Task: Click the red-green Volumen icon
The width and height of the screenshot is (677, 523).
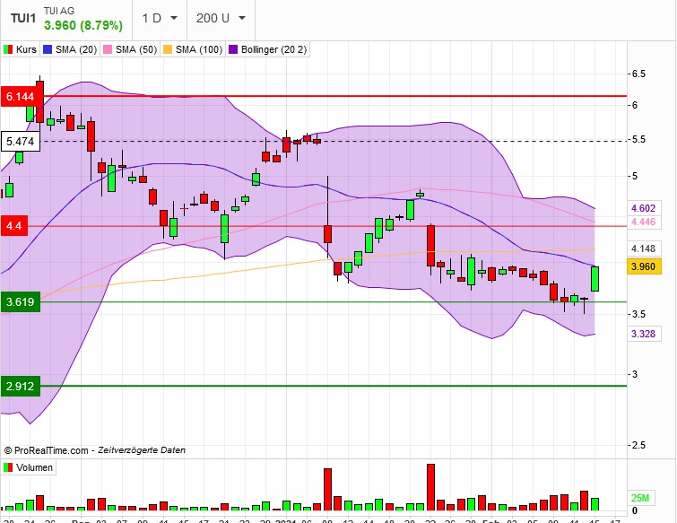Action: point(8,467)
